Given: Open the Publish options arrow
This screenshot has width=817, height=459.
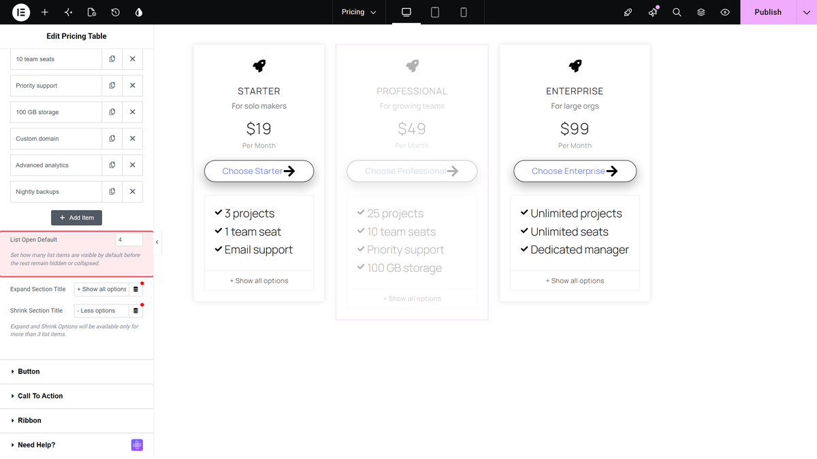Looking at the screenshot, I should click(x=806, y=12).
